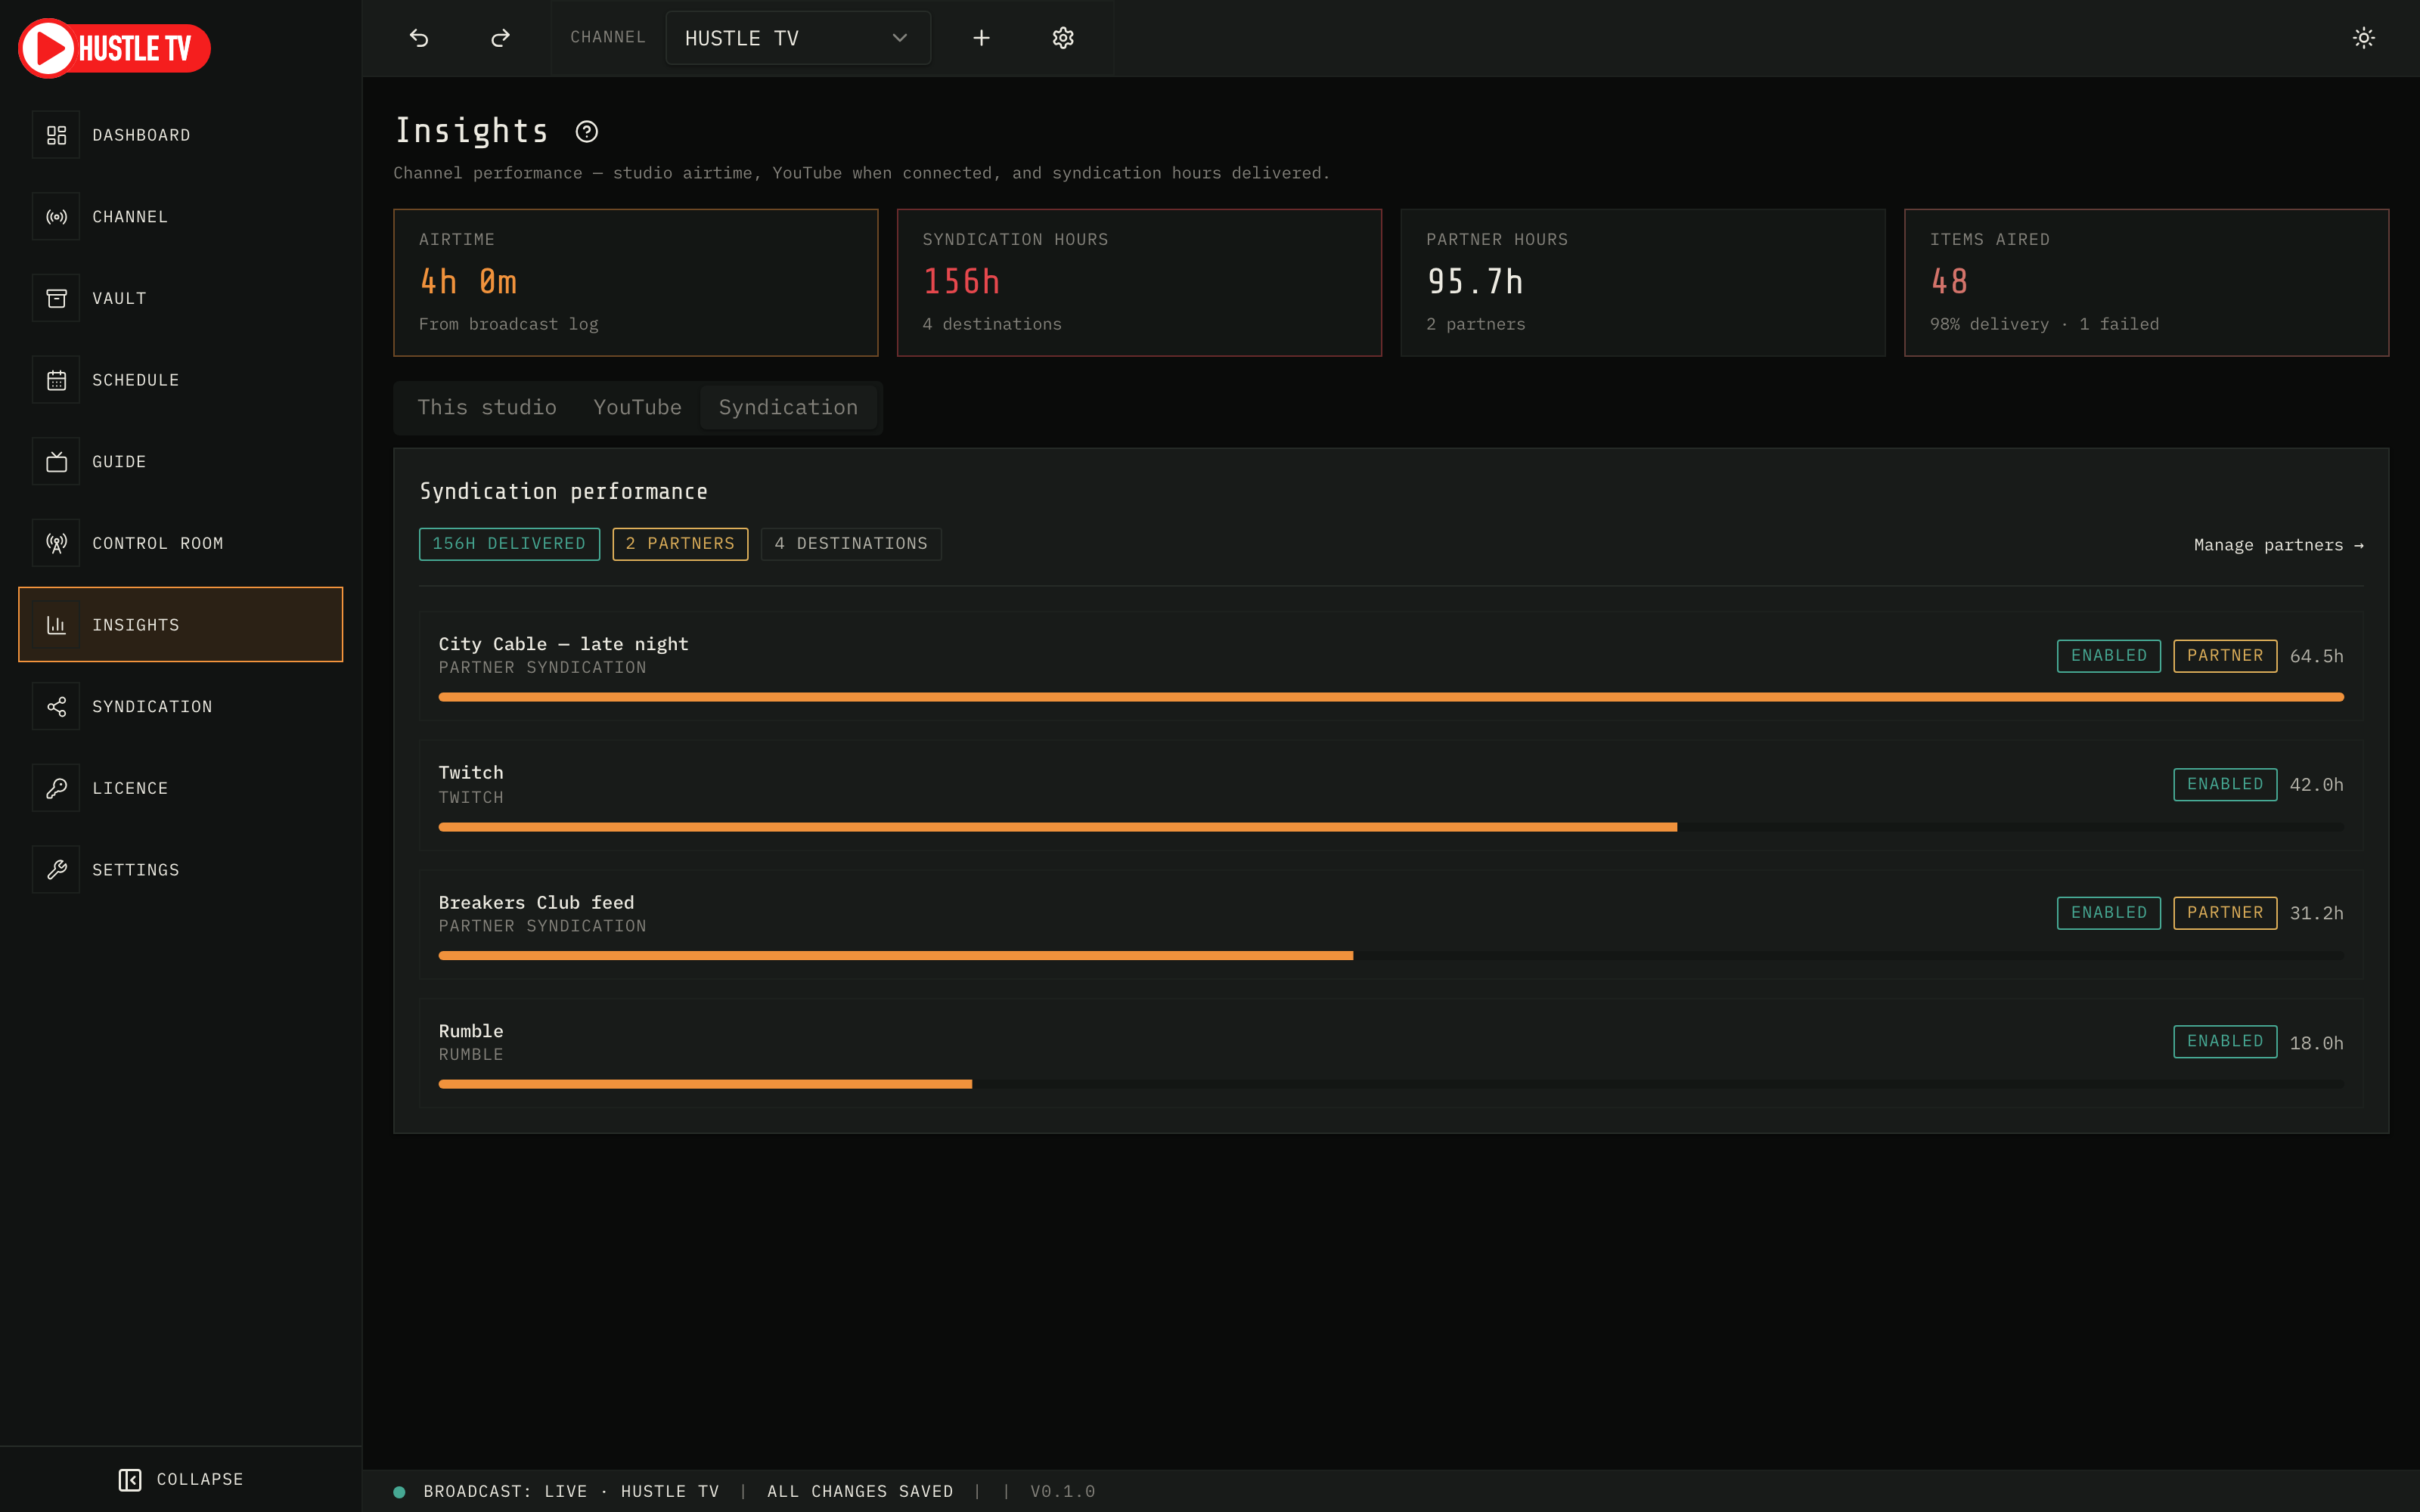Click the 2 PARTNERS badge
Screen dimensions: 2420x1512
tap(680, 544)
